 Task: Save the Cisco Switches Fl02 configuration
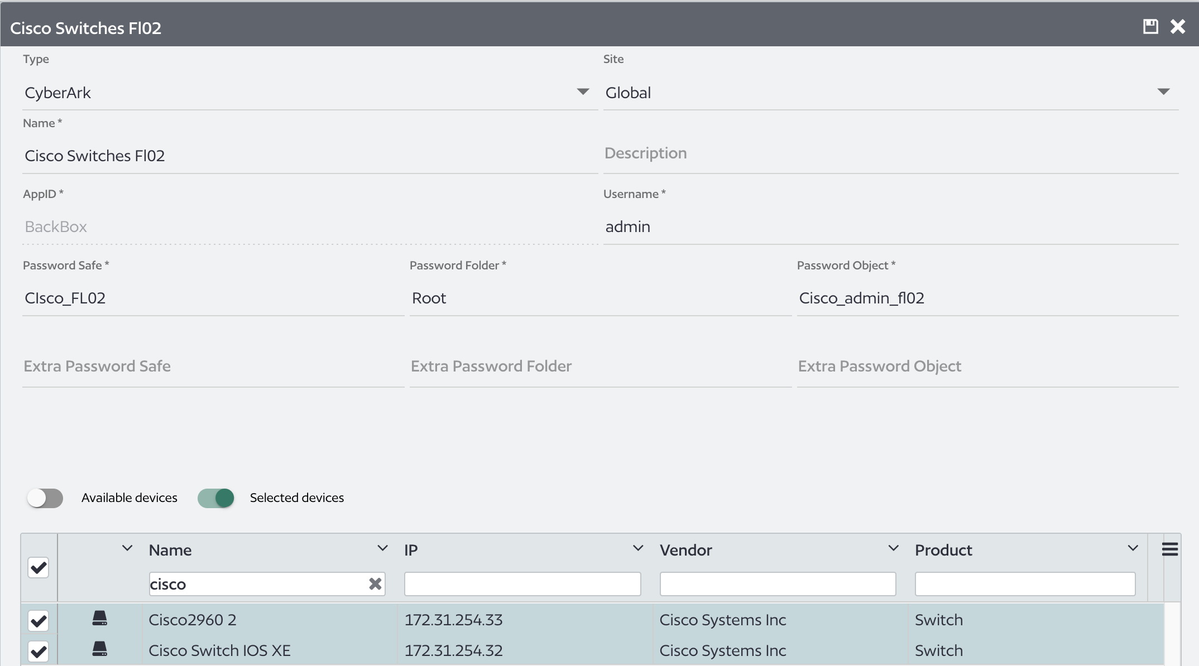click(1150, 26)
